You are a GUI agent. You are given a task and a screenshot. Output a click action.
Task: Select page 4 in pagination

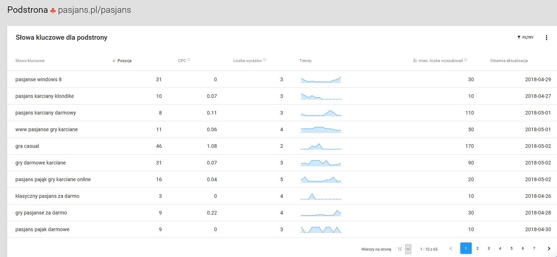500,248
